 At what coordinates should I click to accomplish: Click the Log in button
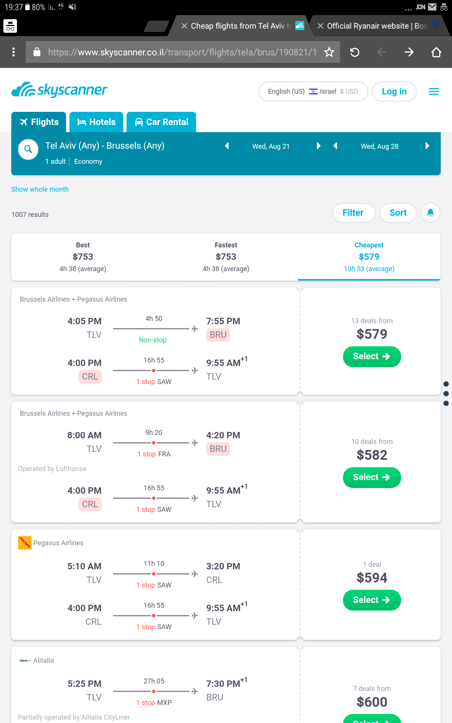394,92
